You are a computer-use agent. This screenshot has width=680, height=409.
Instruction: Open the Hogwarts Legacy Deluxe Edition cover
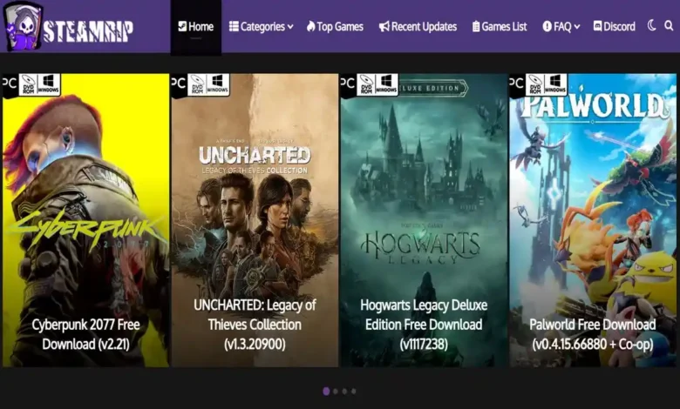tap(424, 220)
